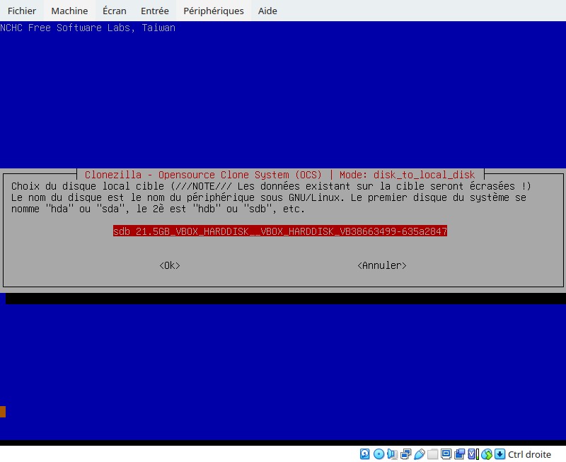Image resolution: width=566 pixels, height=462 pixels.
Task: Click the network adapters status icon
Action: pyautogui.click(x=405, y=454)
